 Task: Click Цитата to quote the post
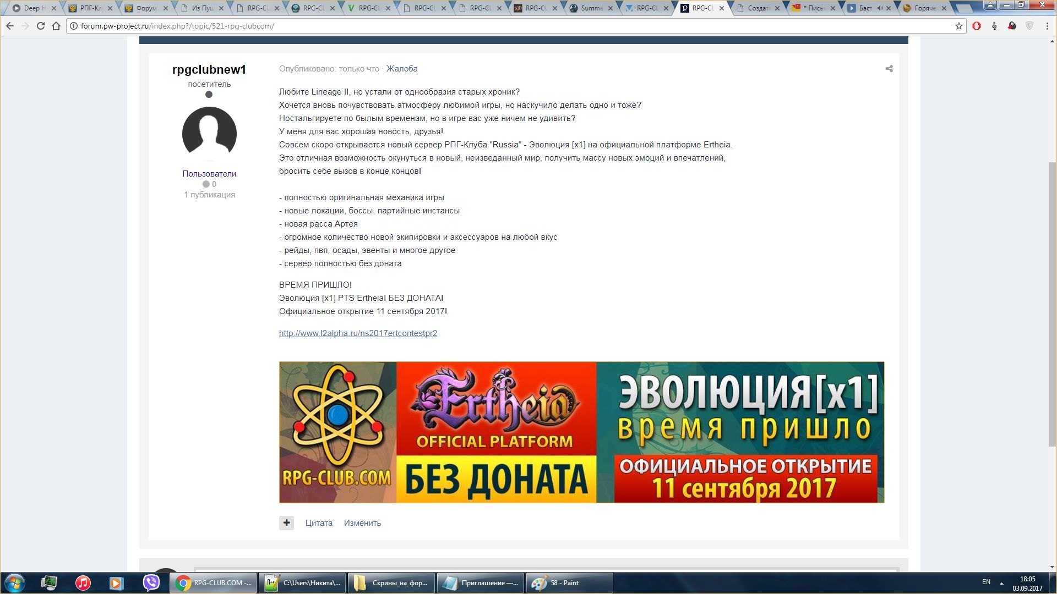[319, 523]
